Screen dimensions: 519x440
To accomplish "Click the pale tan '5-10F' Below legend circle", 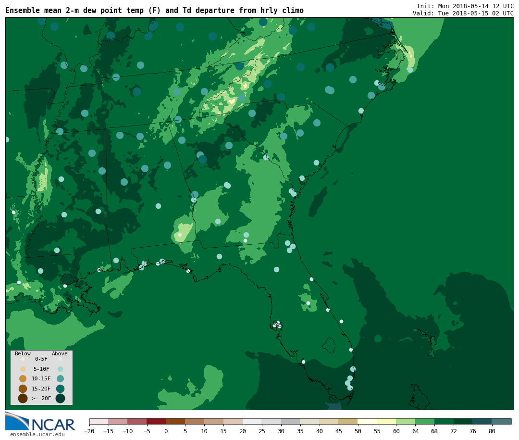I will point(23,369).
